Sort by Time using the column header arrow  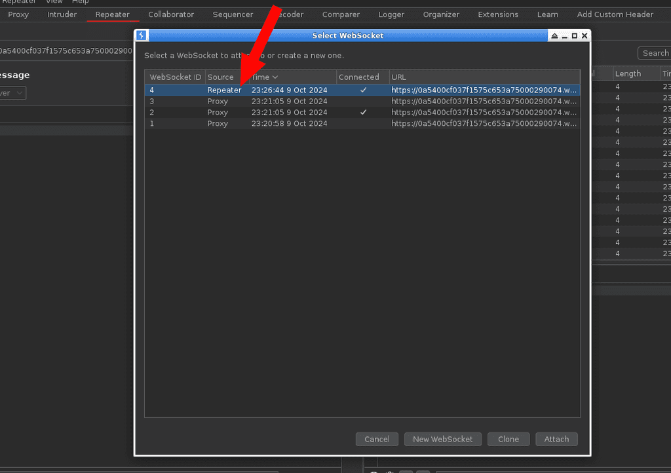pyautogui.click(x=275, y=77)
